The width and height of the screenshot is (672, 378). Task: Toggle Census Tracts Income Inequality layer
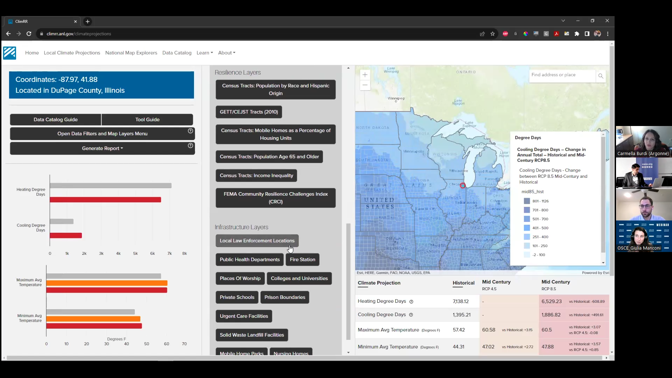[256, 176]
